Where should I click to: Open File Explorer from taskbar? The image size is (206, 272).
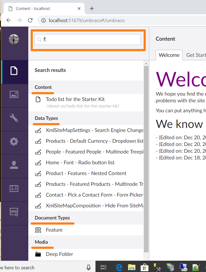[x=132, y=267]
